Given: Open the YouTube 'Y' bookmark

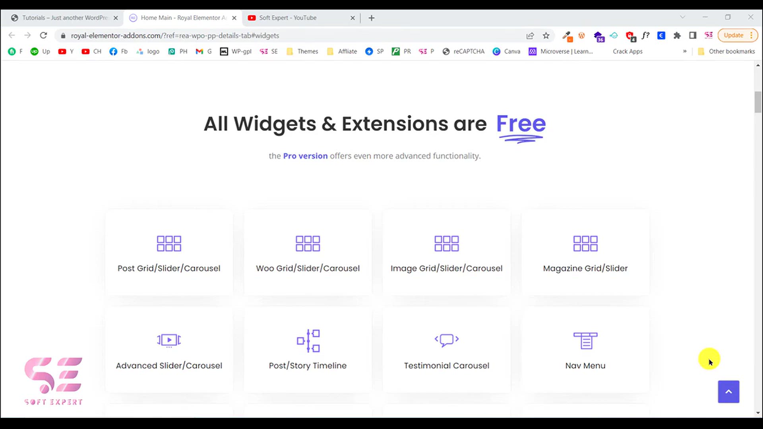Looking at the screenshot, I should coord(66,51).
